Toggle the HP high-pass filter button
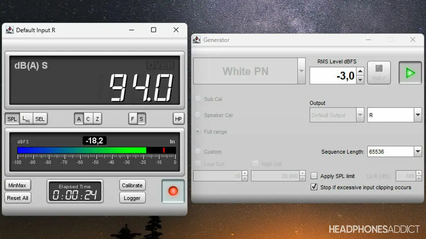Viewport: 426px width, 239px height. [178, 119]
